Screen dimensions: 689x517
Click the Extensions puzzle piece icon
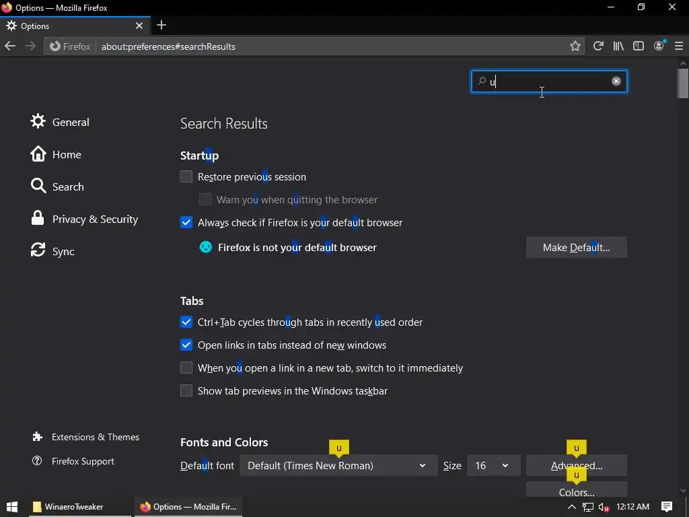pos(38,436)
